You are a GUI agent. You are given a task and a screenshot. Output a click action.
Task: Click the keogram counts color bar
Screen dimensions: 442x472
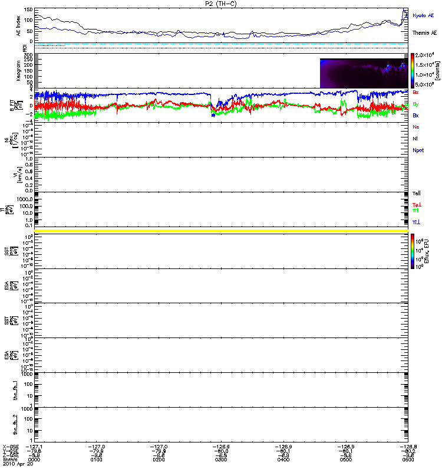pos(413,71)
